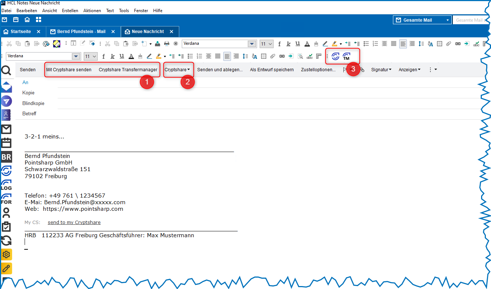Open the search magnifier in the sidebar

7,71
